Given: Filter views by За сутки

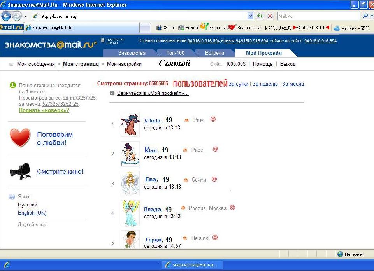Looking at the screenshot, I should 238,84.
